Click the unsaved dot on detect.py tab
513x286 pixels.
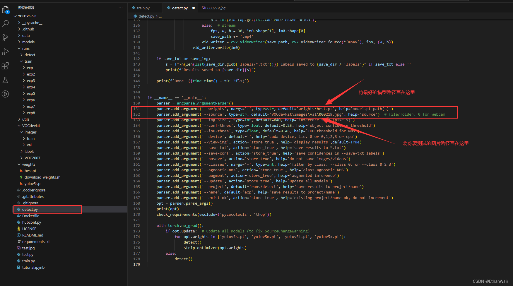pos(194,8)
